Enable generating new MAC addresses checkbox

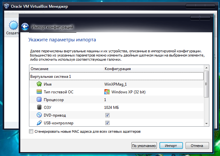tap(31, 131)
